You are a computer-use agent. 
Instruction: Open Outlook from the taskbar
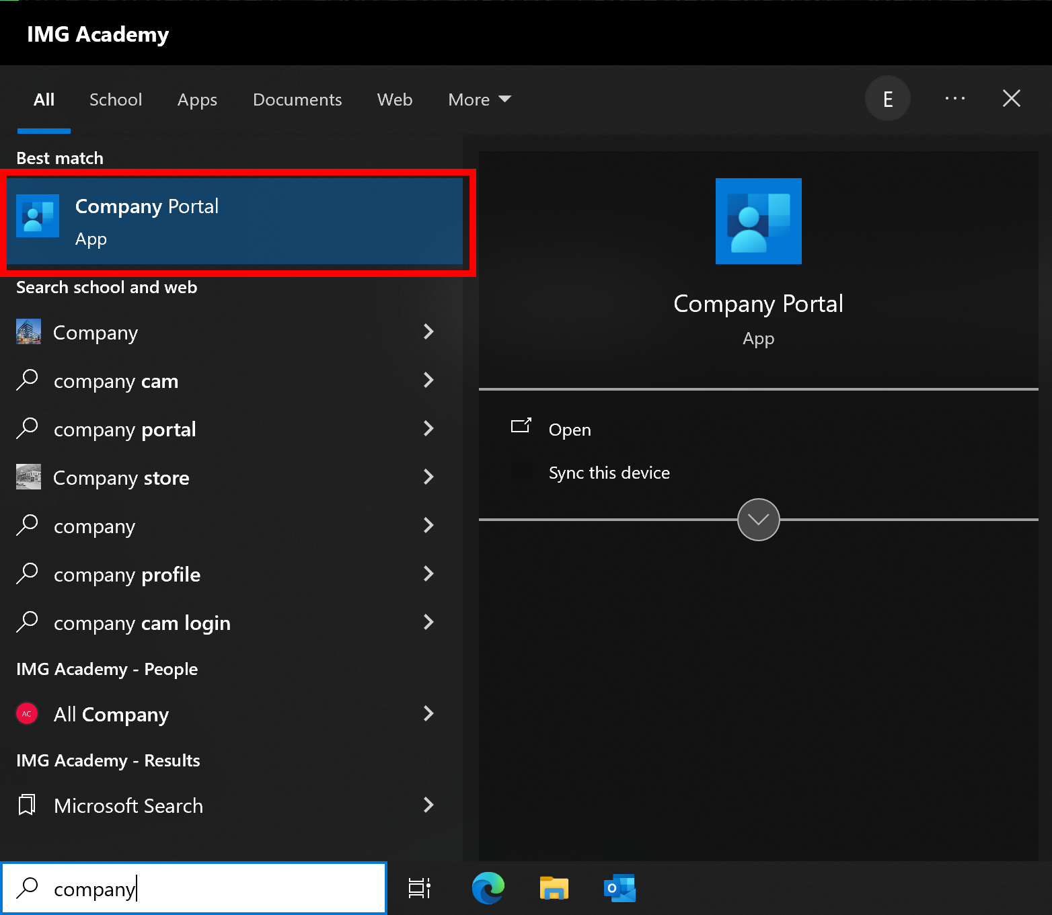(x=619, y=888)
